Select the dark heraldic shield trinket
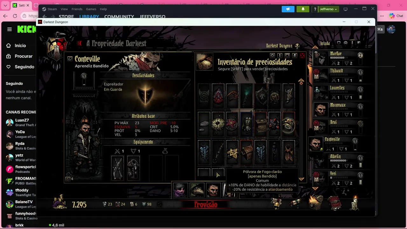 [x=260, y=96]
